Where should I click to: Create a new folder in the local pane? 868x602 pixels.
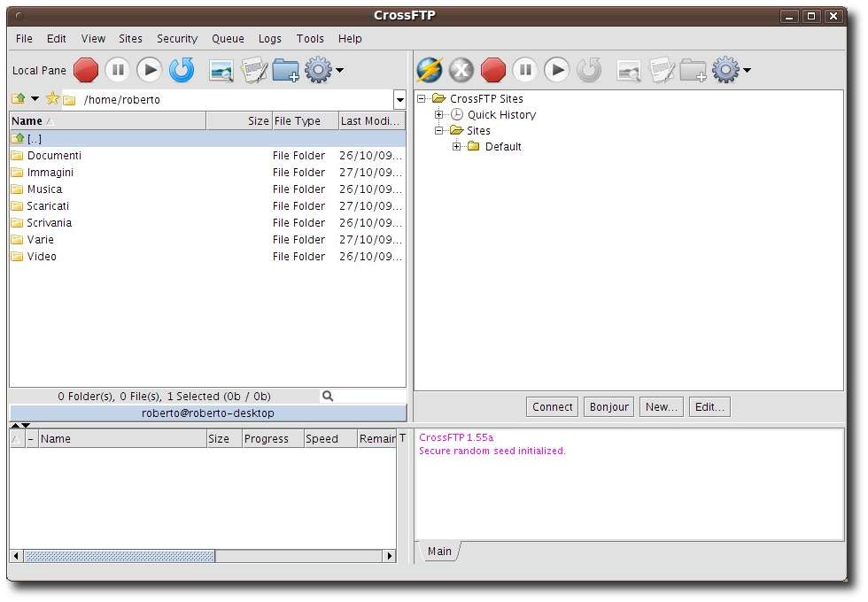285,71
